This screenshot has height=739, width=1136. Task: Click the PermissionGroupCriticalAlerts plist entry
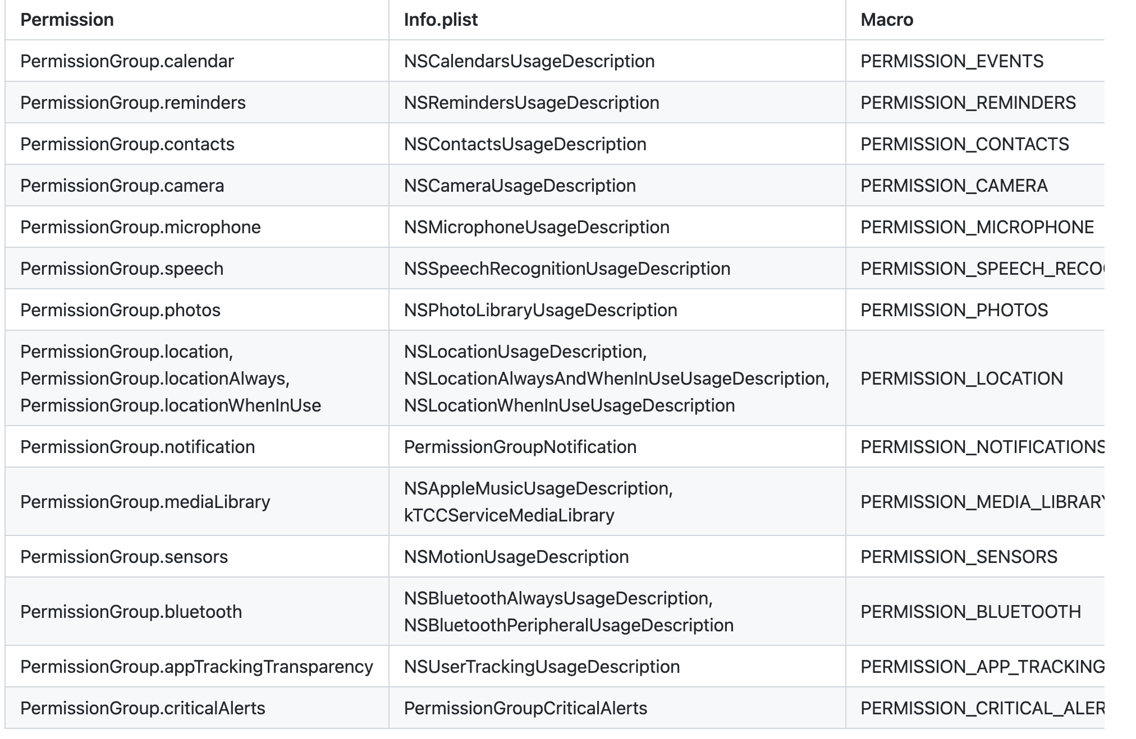click(525, 708)
